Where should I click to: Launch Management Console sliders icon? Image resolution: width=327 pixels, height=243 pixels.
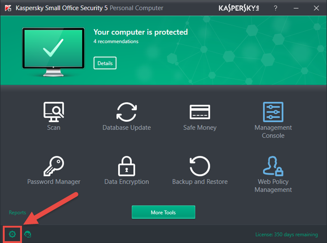point(273,112)
